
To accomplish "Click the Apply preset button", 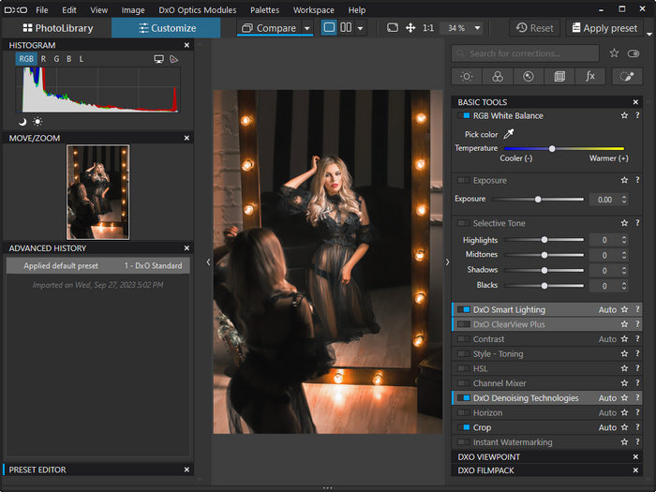I will (x=603, y=28).
